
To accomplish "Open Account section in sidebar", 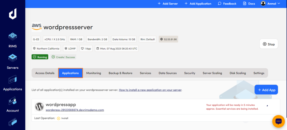I will click(13, 104).
